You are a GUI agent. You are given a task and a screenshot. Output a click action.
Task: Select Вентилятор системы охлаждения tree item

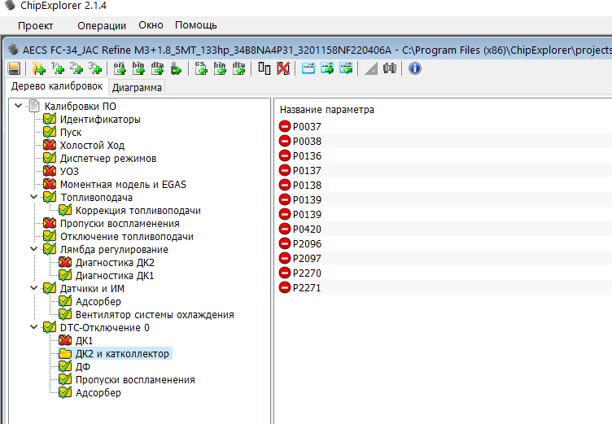coord(155,314)
